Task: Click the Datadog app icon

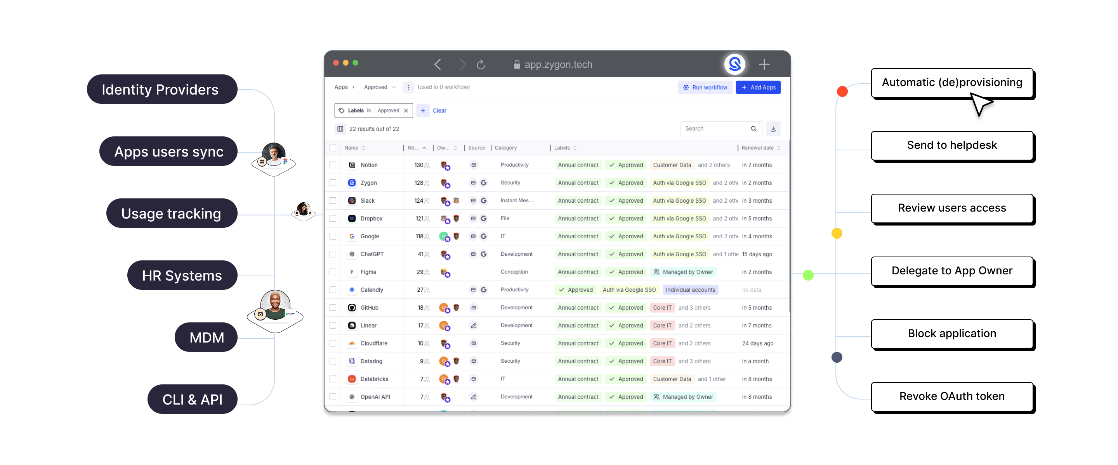Action: [352, 361]
